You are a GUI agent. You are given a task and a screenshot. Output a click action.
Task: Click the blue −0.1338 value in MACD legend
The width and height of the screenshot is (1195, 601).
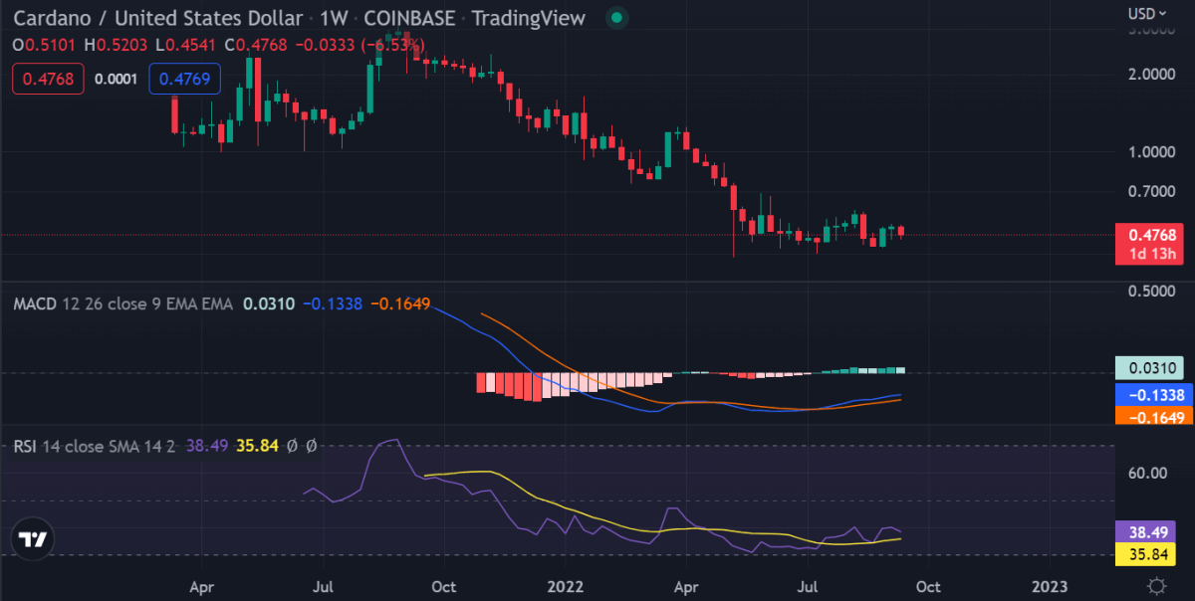tap(333, 303)
